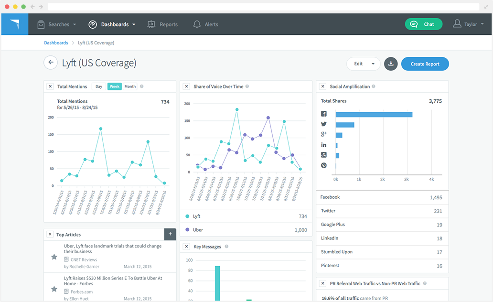Remove the Social Amplification widget

[x=322, y=86]
